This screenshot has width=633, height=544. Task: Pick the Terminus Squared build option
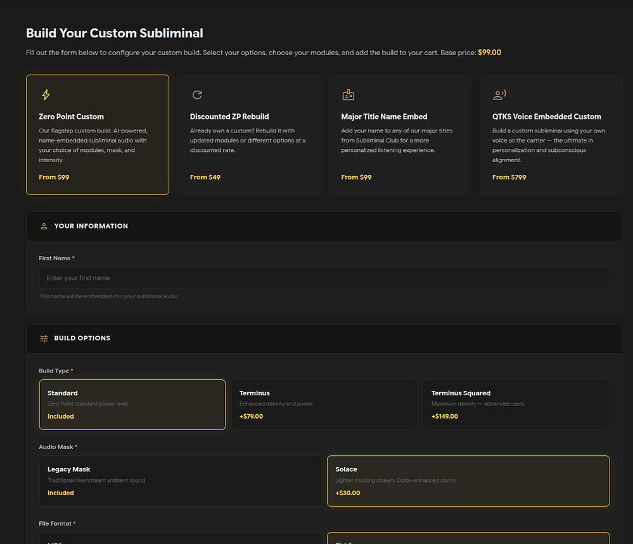coord(516,404)
